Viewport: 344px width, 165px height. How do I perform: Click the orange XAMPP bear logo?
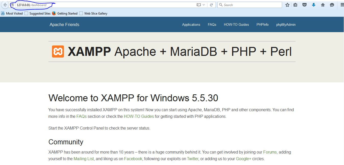[58, 52]
